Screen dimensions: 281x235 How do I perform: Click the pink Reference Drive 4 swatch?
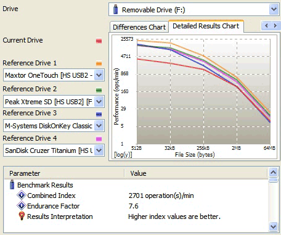click(x=99, y=139)
